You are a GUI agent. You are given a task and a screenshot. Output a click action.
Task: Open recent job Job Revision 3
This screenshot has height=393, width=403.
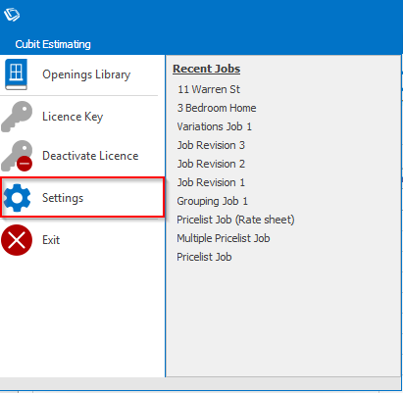pos(211,145)
